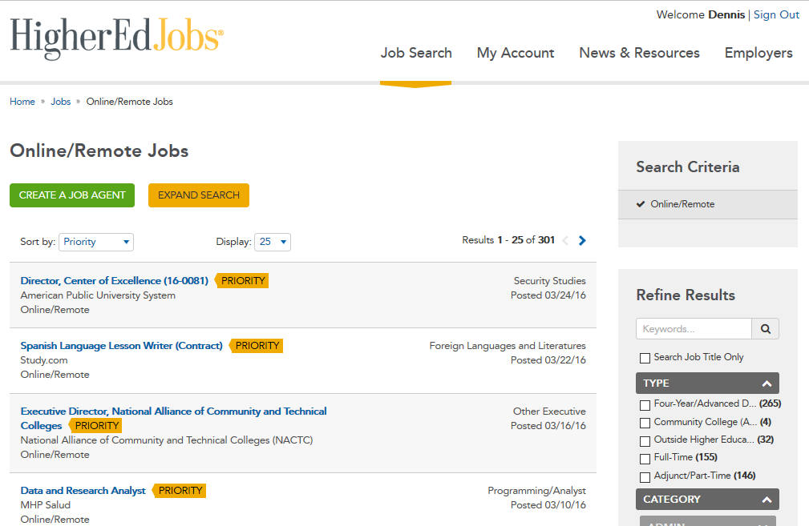Select the Community College checkbox
This screenshot has height=526, width=809.
(645, 423)
